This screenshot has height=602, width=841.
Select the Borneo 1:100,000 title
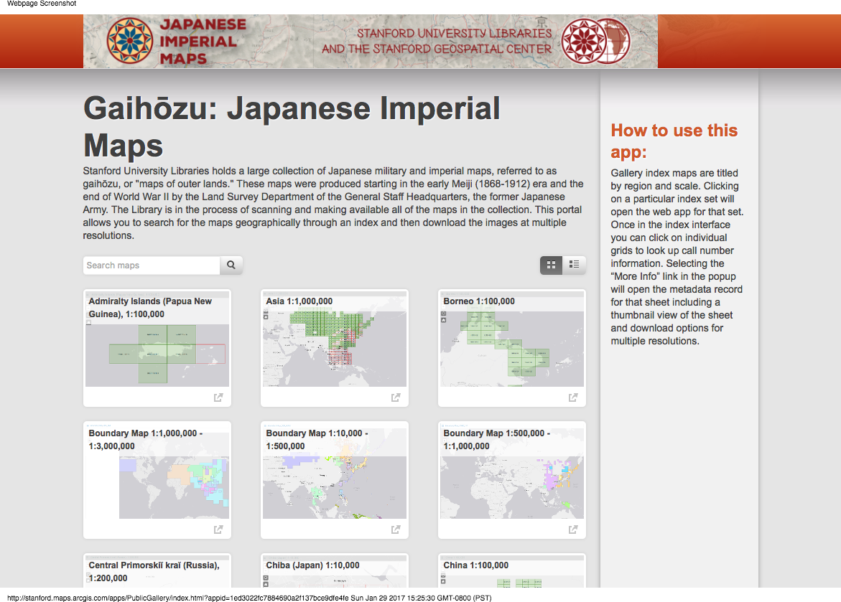tap(479, 301)
